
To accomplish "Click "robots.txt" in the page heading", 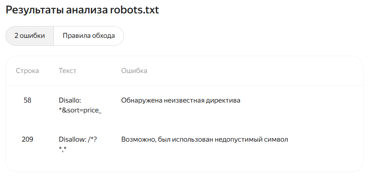I will 133,10.
